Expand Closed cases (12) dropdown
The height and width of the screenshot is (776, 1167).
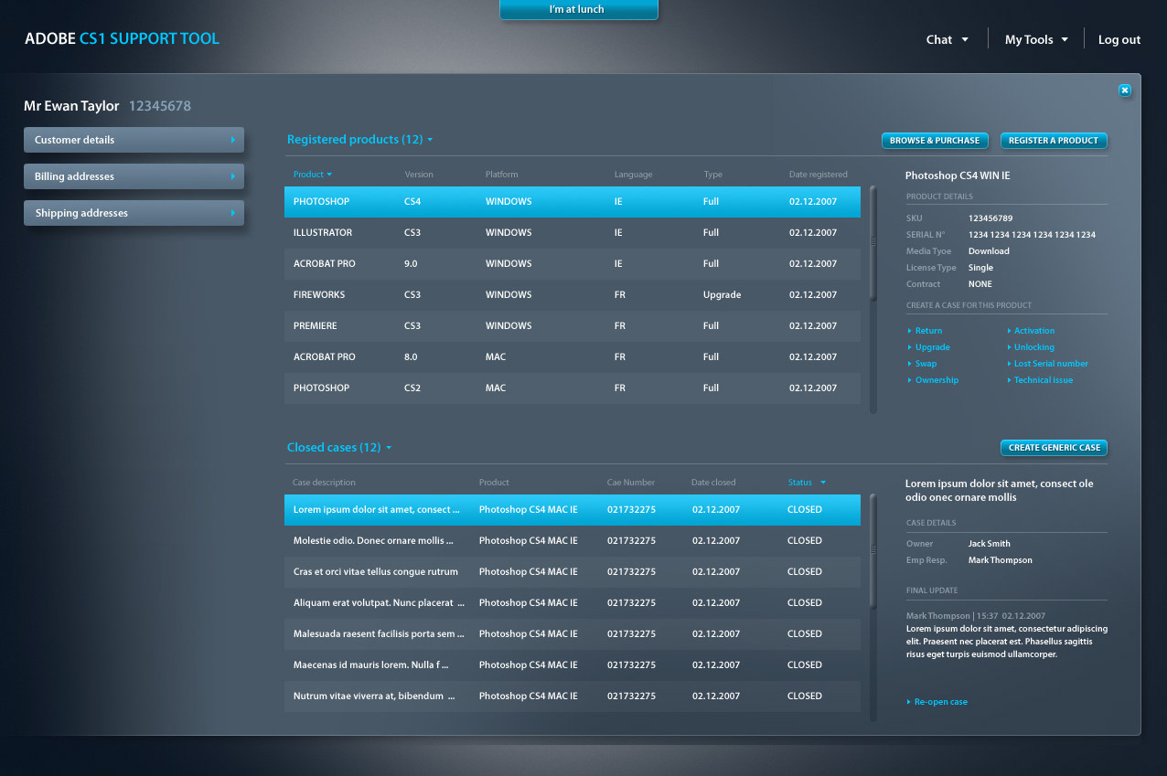click(339, 448)
